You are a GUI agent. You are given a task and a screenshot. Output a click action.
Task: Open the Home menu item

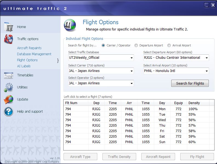[21, 27]
